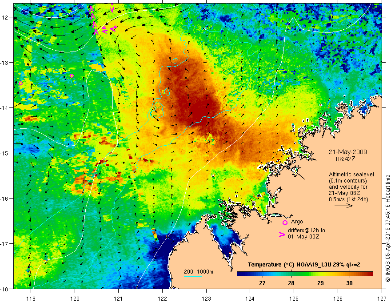Click the longitude axis label 126
This screenshot has height=302, width=391.
coord(338,298)
